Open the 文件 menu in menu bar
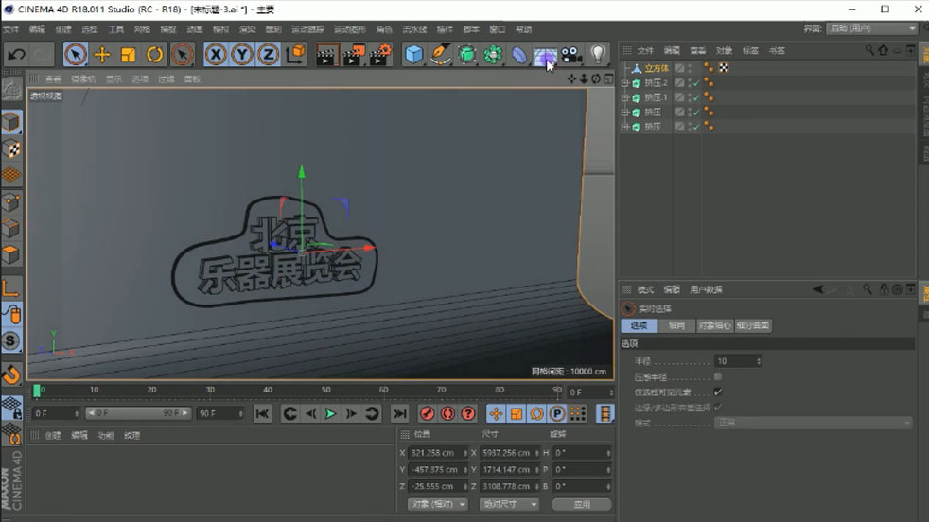929x522 pixels. (x=10, y=29)
